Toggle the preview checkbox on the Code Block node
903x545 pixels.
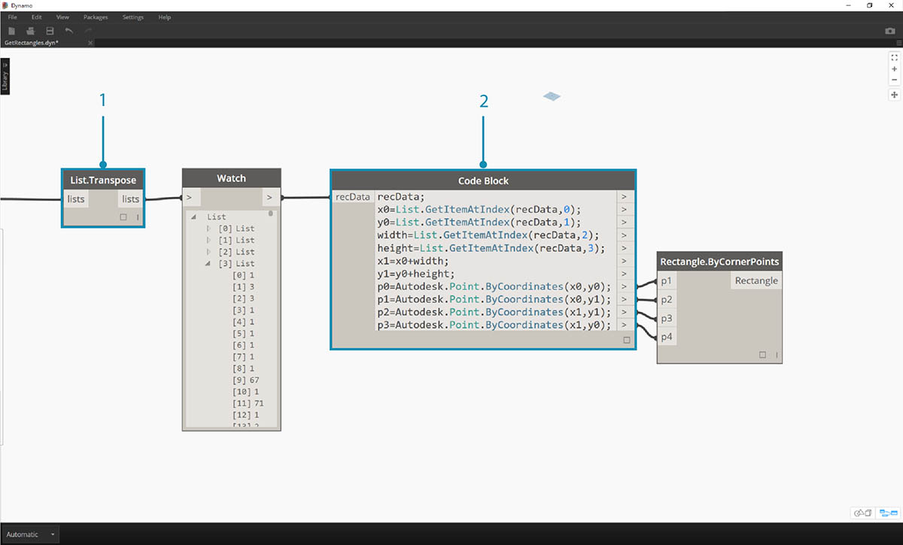coord(627,339)
